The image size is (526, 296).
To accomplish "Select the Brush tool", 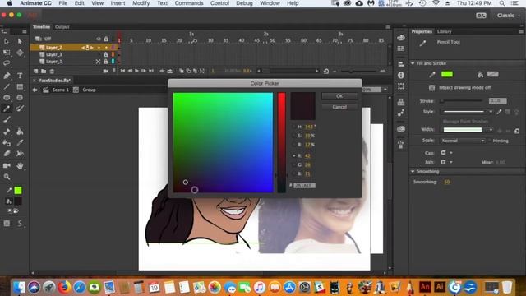I will coord(7,119).
